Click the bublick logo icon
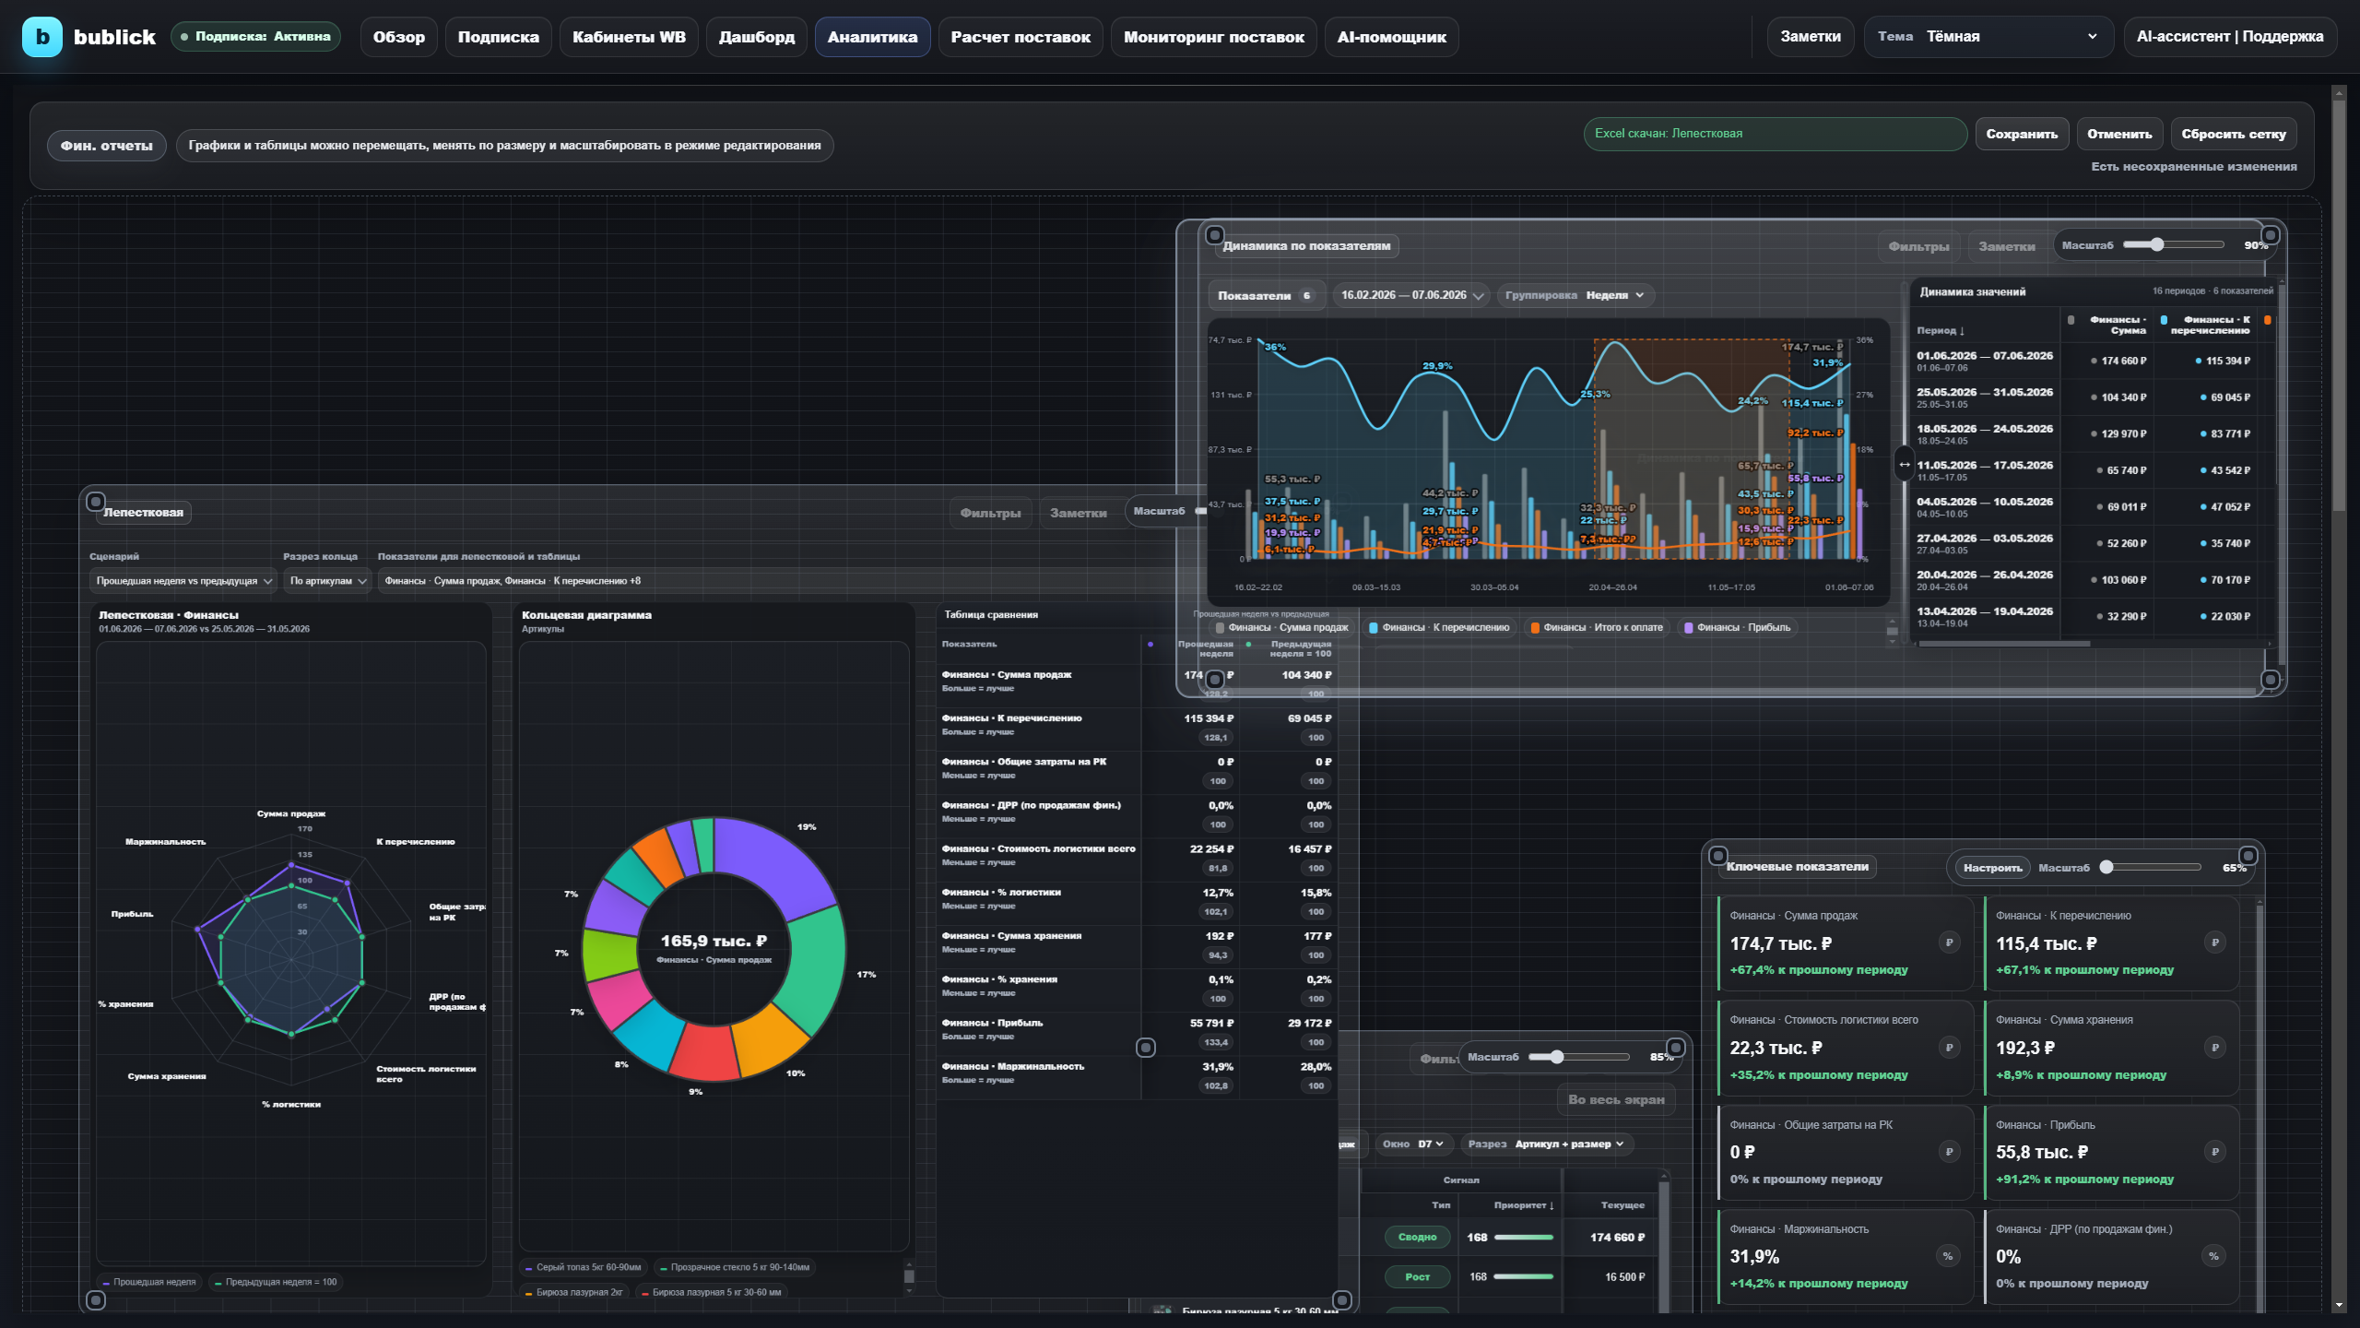The width and height of the screenshot is (2360, 1328). pos(42,37)
